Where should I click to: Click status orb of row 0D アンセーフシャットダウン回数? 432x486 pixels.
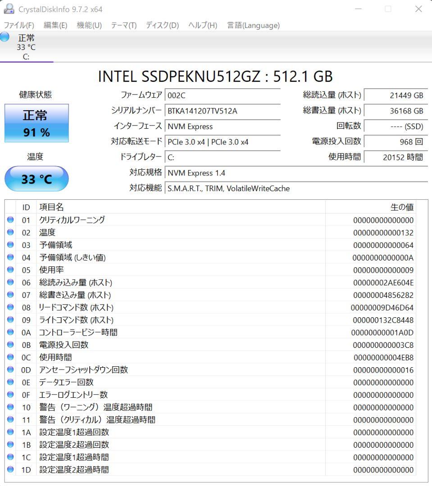point(10,369)
